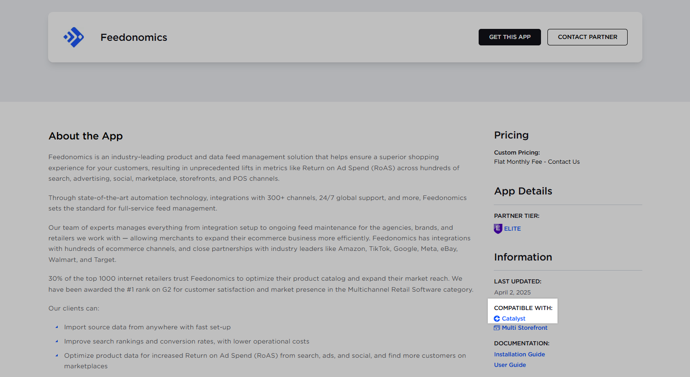Click the Import source data bullet item
690x377 pixels.
[x=147, y=327]
